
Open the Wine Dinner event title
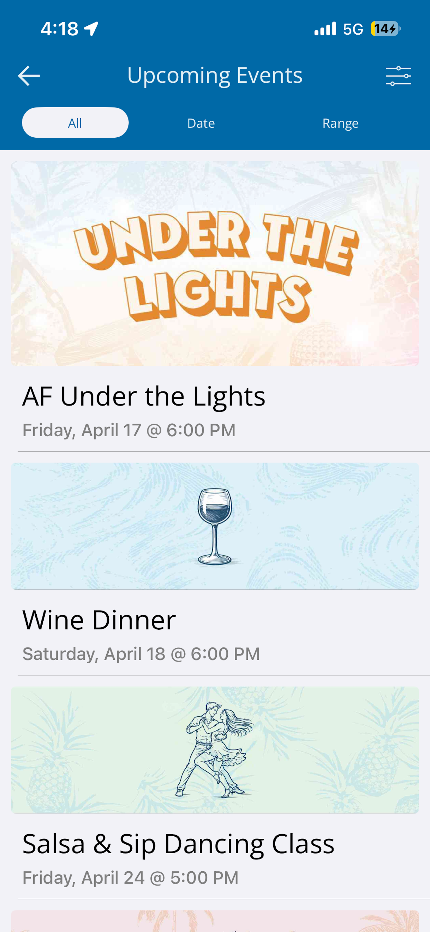click(99, 620)
